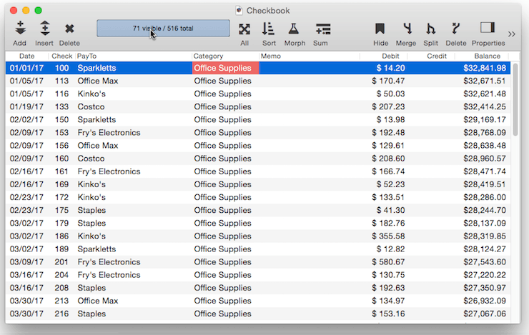The image size is (529, 335).
Task: Click Fry's Electronics in check 153 row
Action: pos(109,132)
